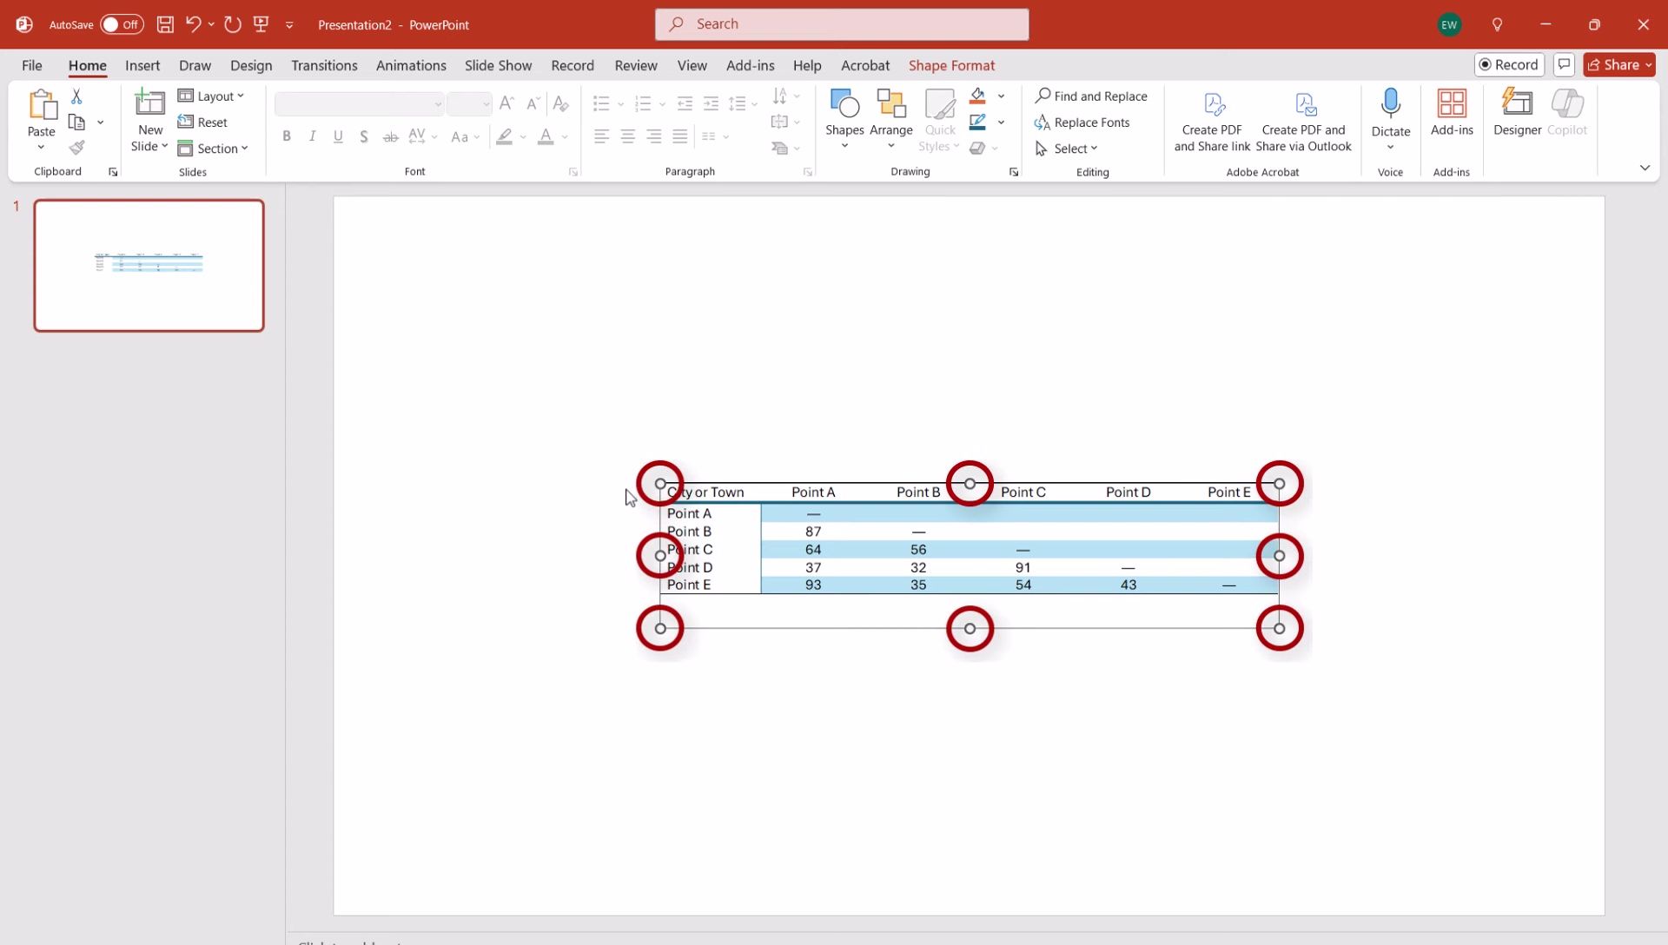Image resolution: width=1668 pixels, height=945 pixels.
Task: Click the Record button top right
Action: 1509,64
